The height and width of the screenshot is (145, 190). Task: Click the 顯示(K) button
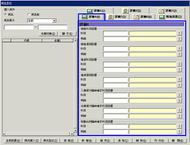67,34
